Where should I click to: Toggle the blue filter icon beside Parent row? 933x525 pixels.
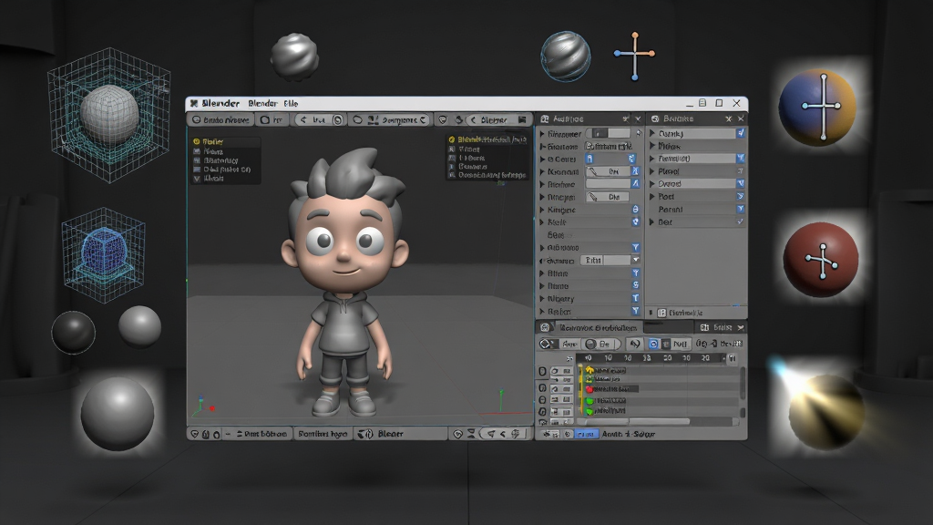tap(741, 209)
